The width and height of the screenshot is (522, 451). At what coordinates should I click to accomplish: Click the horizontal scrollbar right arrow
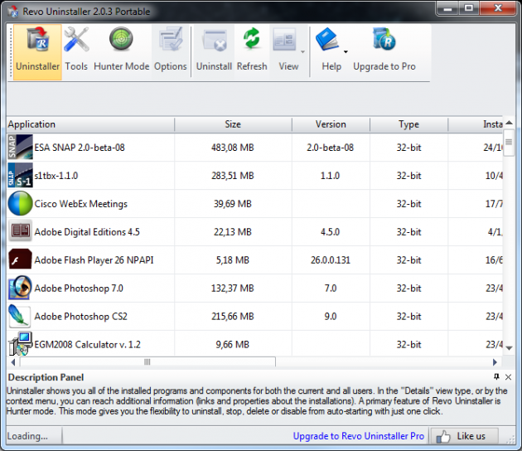[495, 362]
